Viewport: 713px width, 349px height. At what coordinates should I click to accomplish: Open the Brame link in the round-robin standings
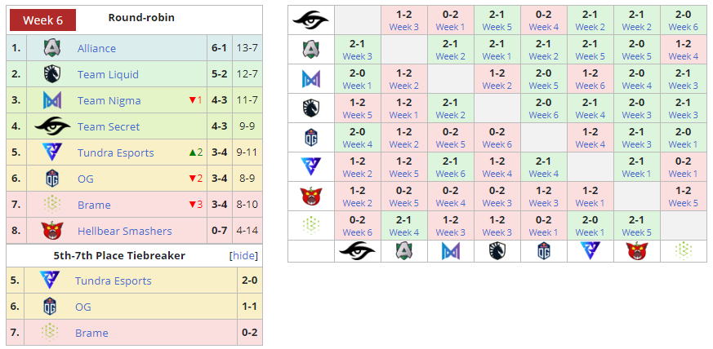click(x=94, y=205)
